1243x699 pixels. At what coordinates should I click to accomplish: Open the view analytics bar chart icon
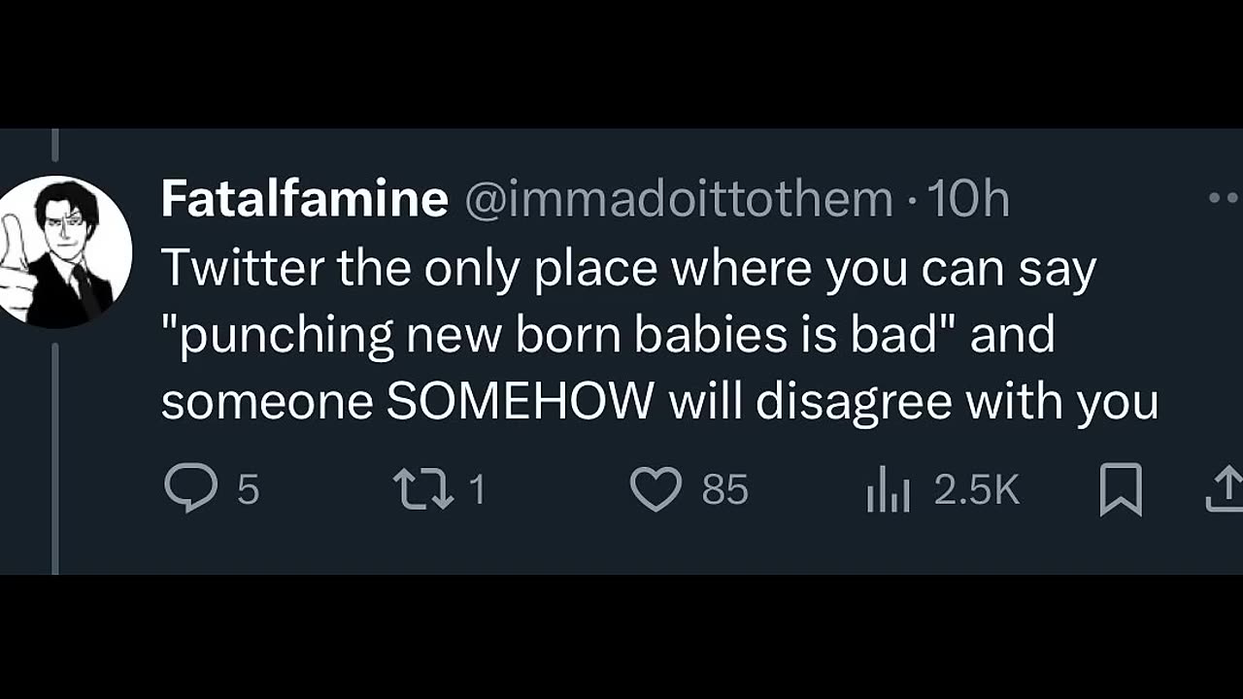pyautogui.click(x=888, y=490)
